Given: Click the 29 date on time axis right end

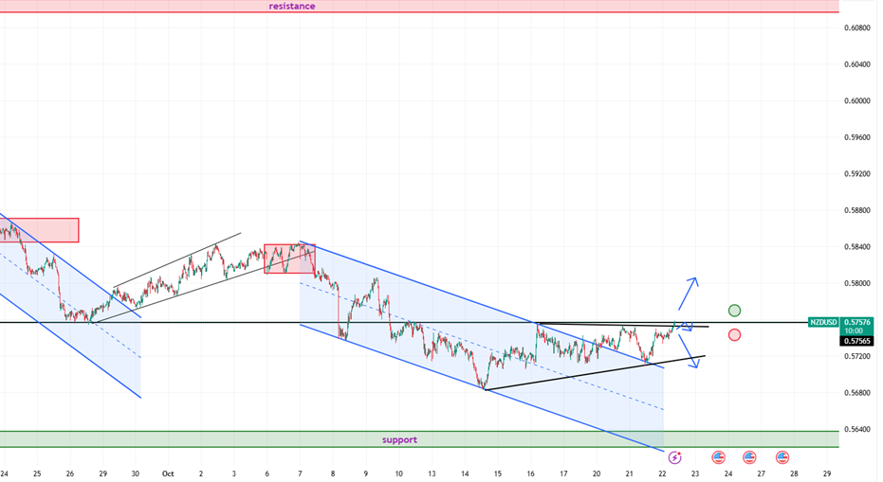Looking at the screenshot, I should [827, 473].
